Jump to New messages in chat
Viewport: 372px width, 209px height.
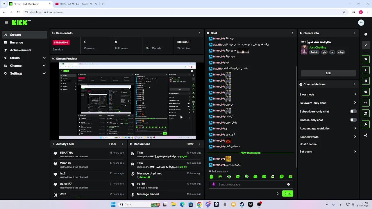click(251, 153)
